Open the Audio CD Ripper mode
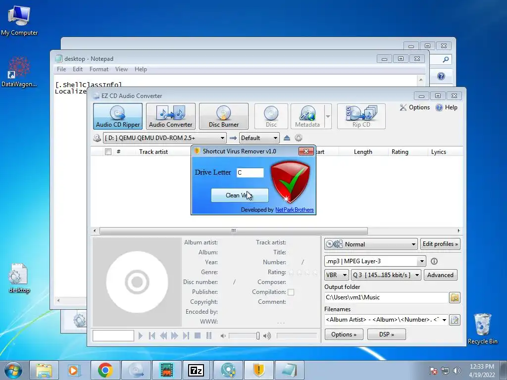 coord(118,116)
